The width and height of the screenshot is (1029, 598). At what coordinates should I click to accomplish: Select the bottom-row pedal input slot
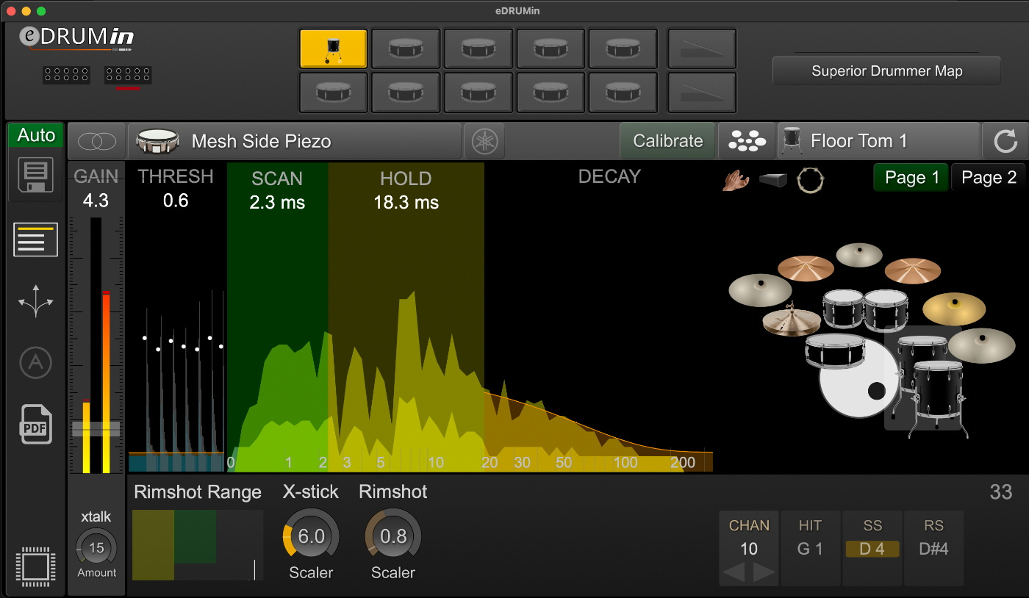pos(702,92)
